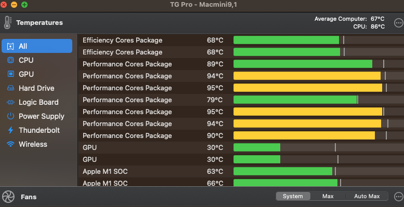Select the All category in sidebar
This screenshot has width=404, height=207.
click(x=37, y=46)
